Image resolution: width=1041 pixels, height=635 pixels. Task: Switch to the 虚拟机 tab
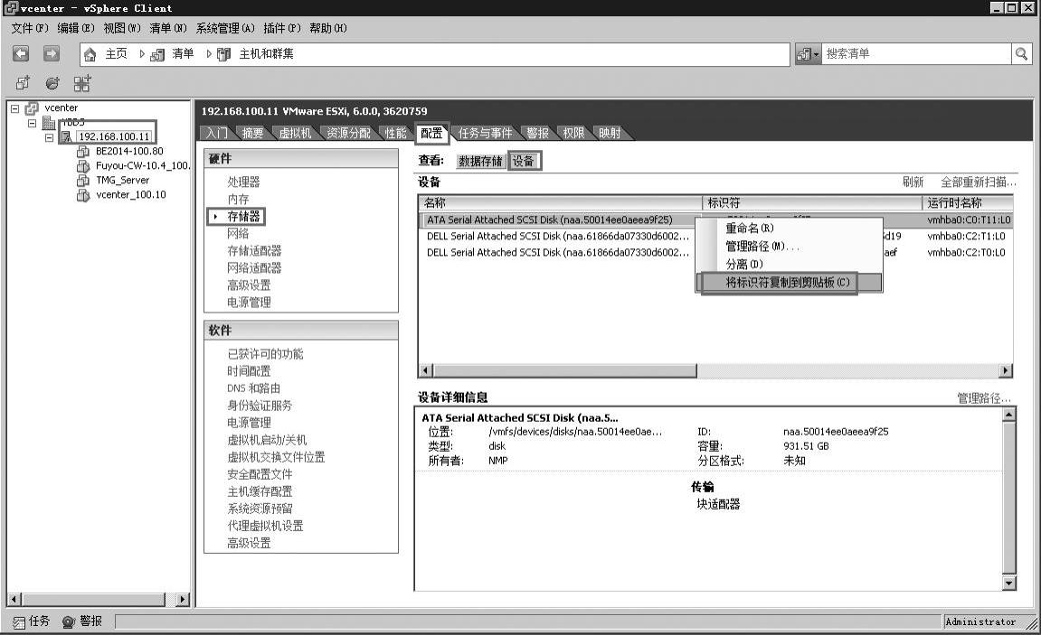(295, 133)
